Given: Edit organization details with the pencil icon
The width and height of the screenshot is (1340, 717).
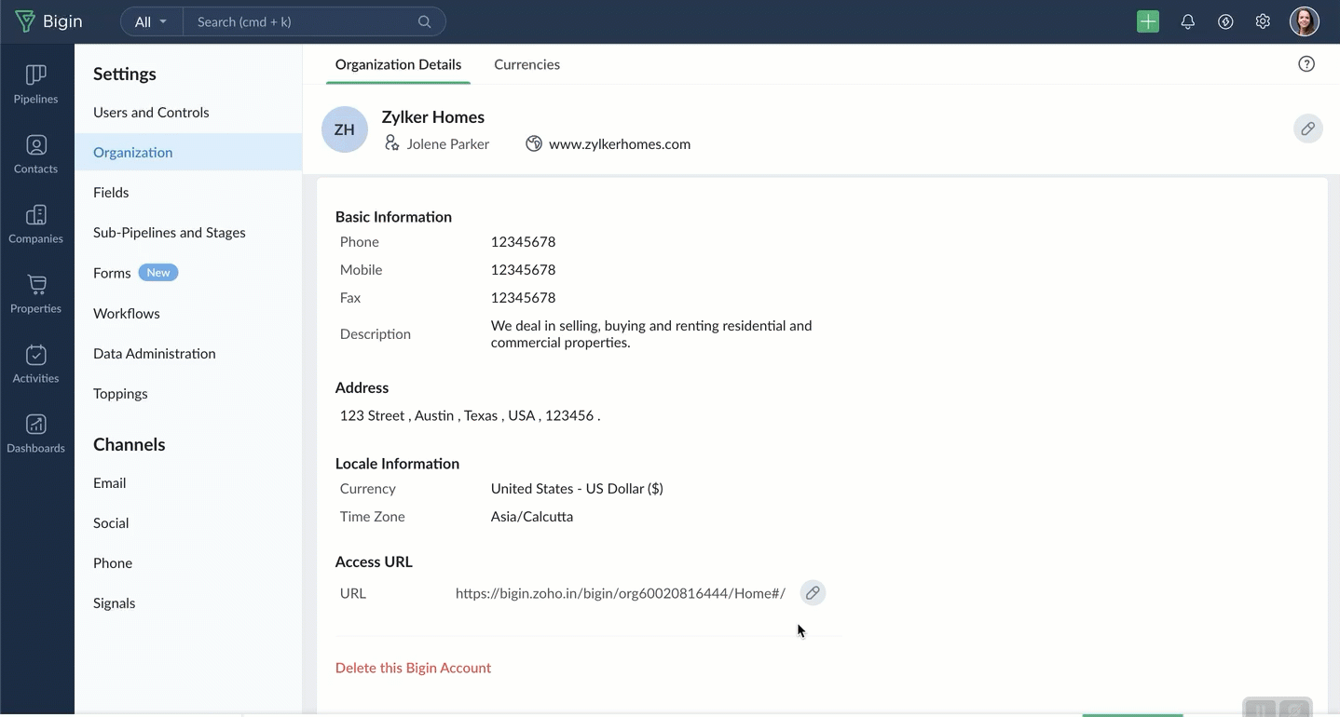Looking at the screenshot, I should 1308,129.
